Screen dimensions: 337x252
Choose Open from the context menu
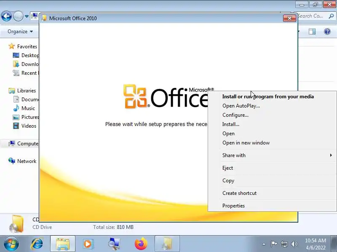point(228,134)
